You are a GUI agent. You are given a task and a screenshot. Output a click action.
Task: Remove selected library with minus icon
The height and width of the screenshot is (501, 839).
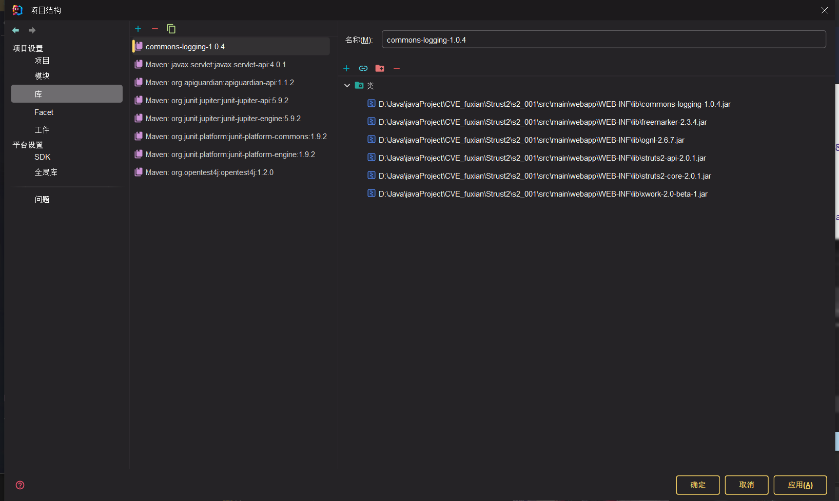(155, 29)
